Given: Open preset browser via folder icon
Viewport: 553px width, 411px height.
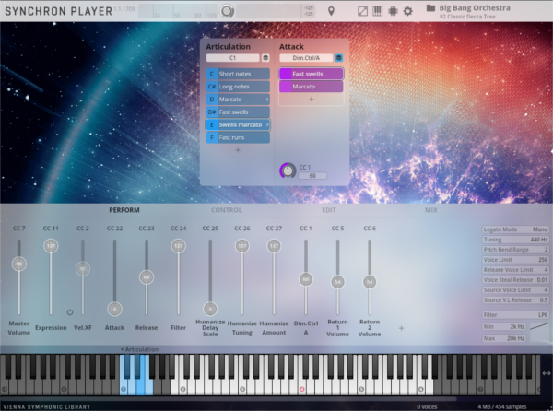Looking at the screenshot, I should coord(430,8).
